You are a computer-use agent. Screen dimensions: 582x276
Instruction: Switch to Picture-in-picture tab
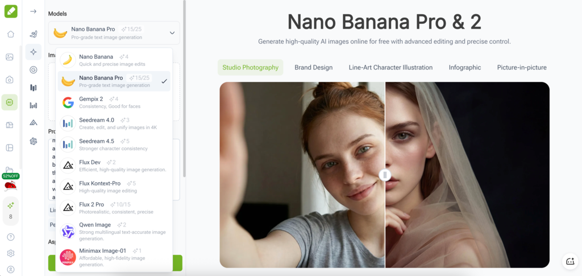pyautogui.click(x=522, y=67)
